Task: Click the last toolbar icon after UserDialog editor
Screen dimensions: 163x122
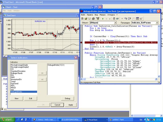Action: 141,19
